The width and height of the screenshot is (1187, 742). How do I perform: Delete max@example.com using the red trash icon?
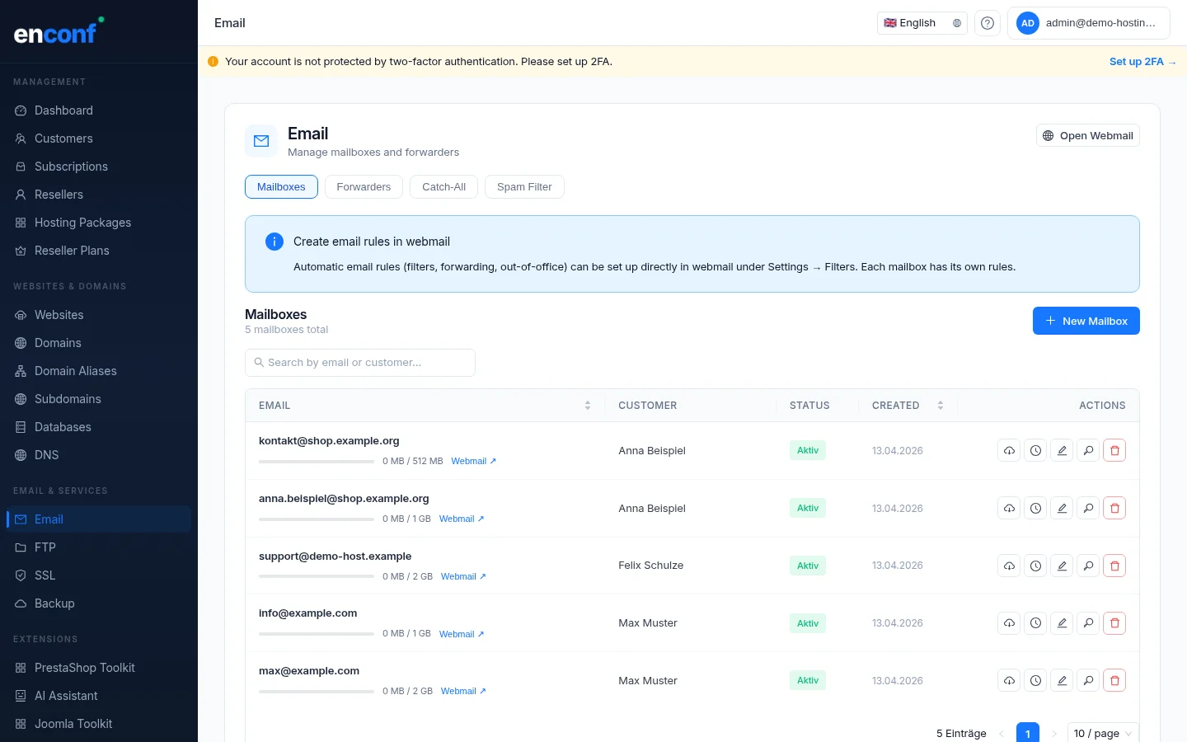point(1114,680)
